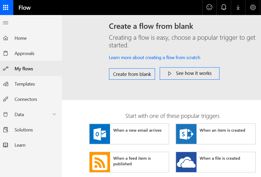Click the Outlook trigger icon
261x177 pixels.
(100, 134)
